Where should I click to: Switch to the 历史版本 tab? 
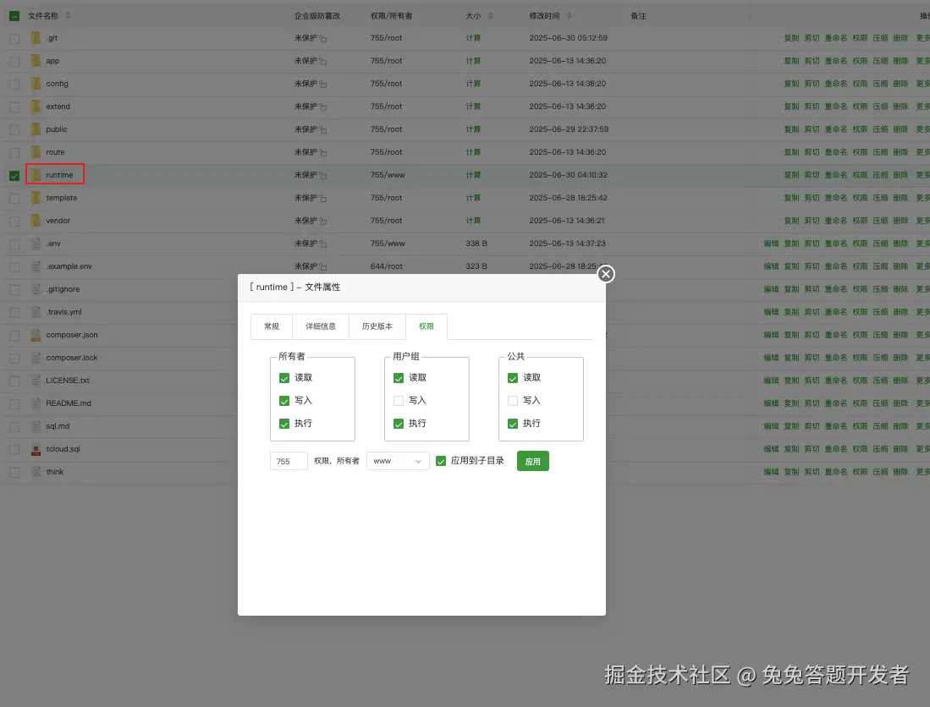pyautogui.click(x=377, y=326)
